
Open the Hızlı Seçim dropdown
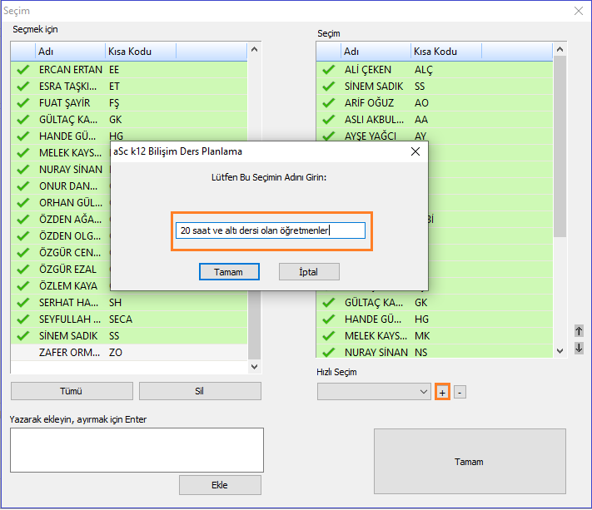tap(374, 392)
